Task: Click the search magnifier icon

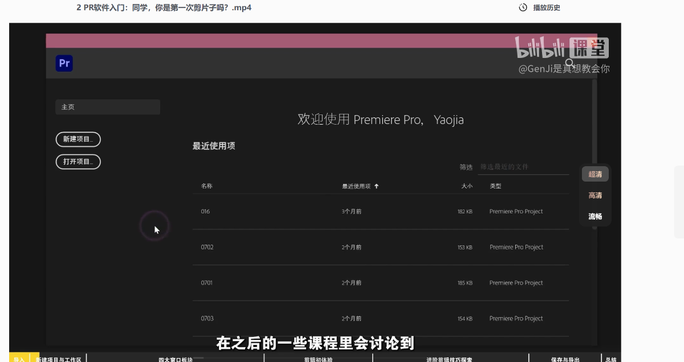Action: [x=569, y=63]
